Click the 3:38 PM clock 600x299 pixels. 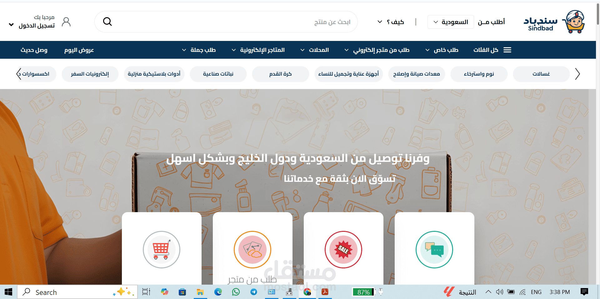click(560, 292)
